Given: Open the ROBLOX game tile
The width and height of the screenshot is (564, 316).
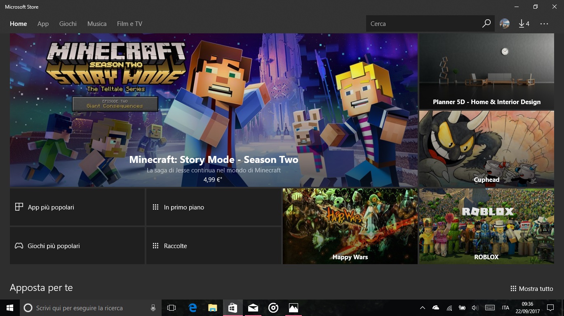Looking at the screenshot, I should pyautogui.click(x=486, y=226).
